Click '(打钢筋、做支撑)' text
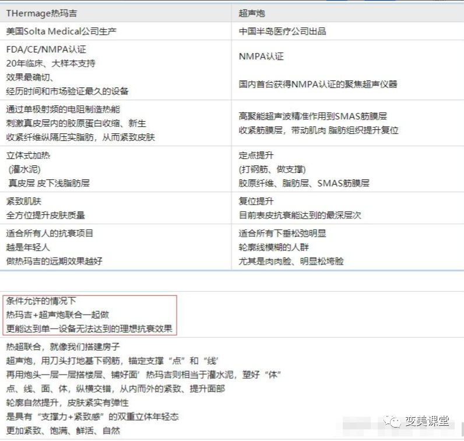 pyautogui.click(x=272, y=170)
